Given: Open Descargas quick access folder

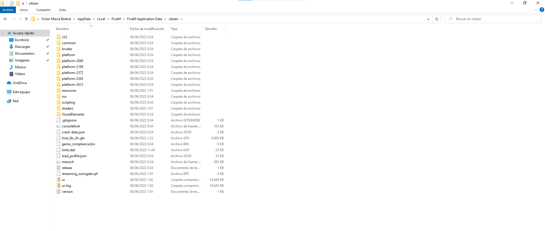Looking at the screenshot, I should pos(22,47).
